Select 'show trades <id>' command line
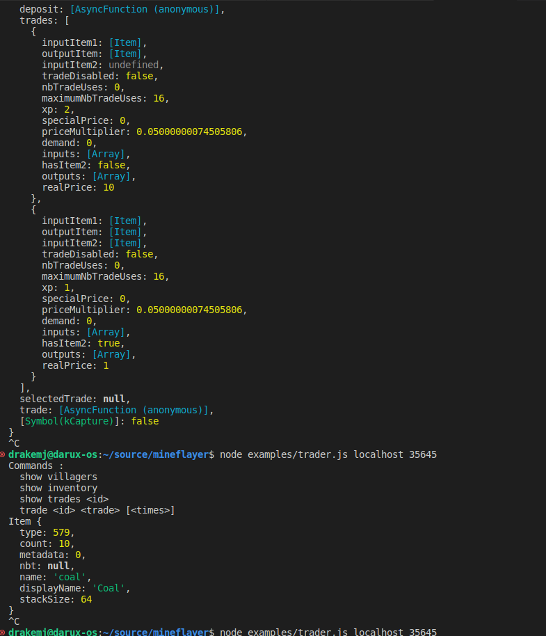This screenshot has height=636, width=546. [64, 500]
